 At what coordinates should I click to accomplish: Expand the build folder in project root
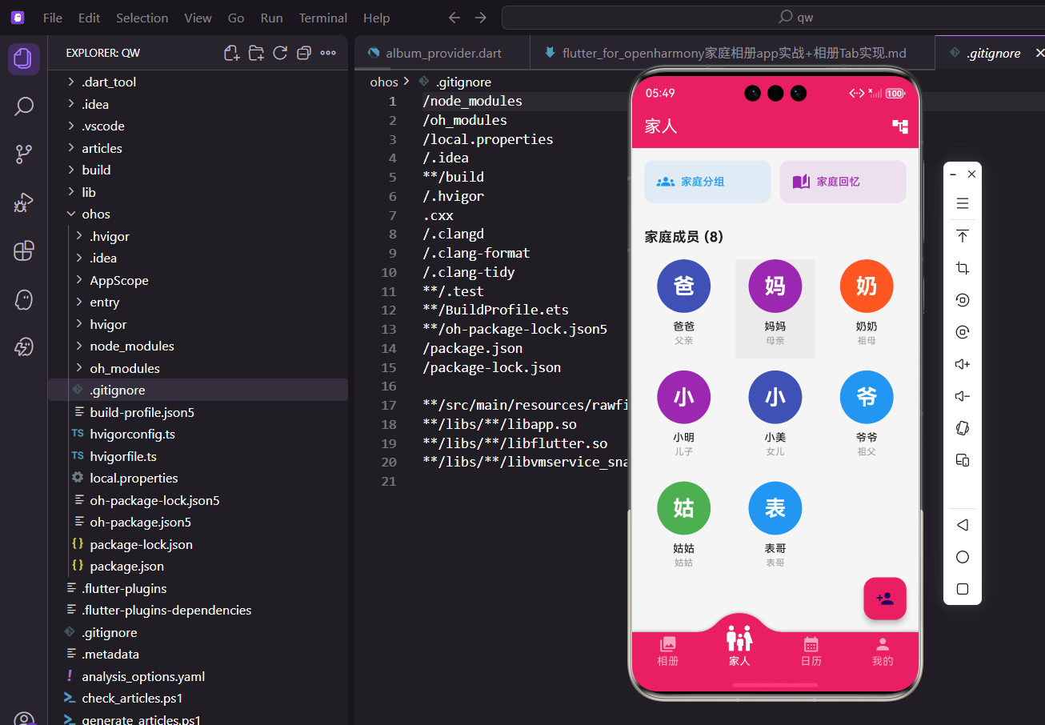[x=198, y=170]
